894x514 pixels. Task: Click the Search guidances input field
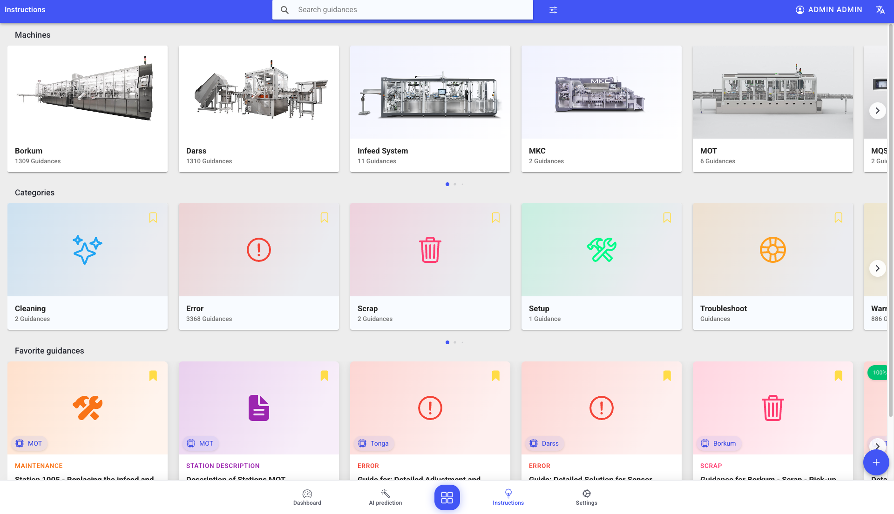pyautogui.click(x=403, y=10)
